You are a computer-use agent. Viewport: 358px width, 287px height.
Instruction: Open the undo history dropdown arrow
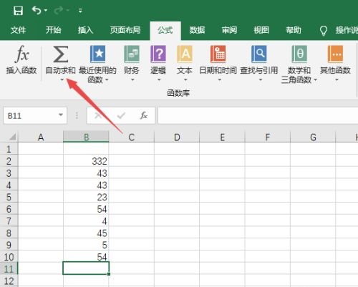pyautogui.click(x=46, y=11)
